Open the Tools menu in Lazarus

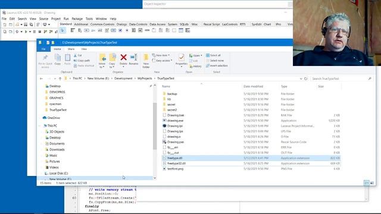tap(89, 18)
